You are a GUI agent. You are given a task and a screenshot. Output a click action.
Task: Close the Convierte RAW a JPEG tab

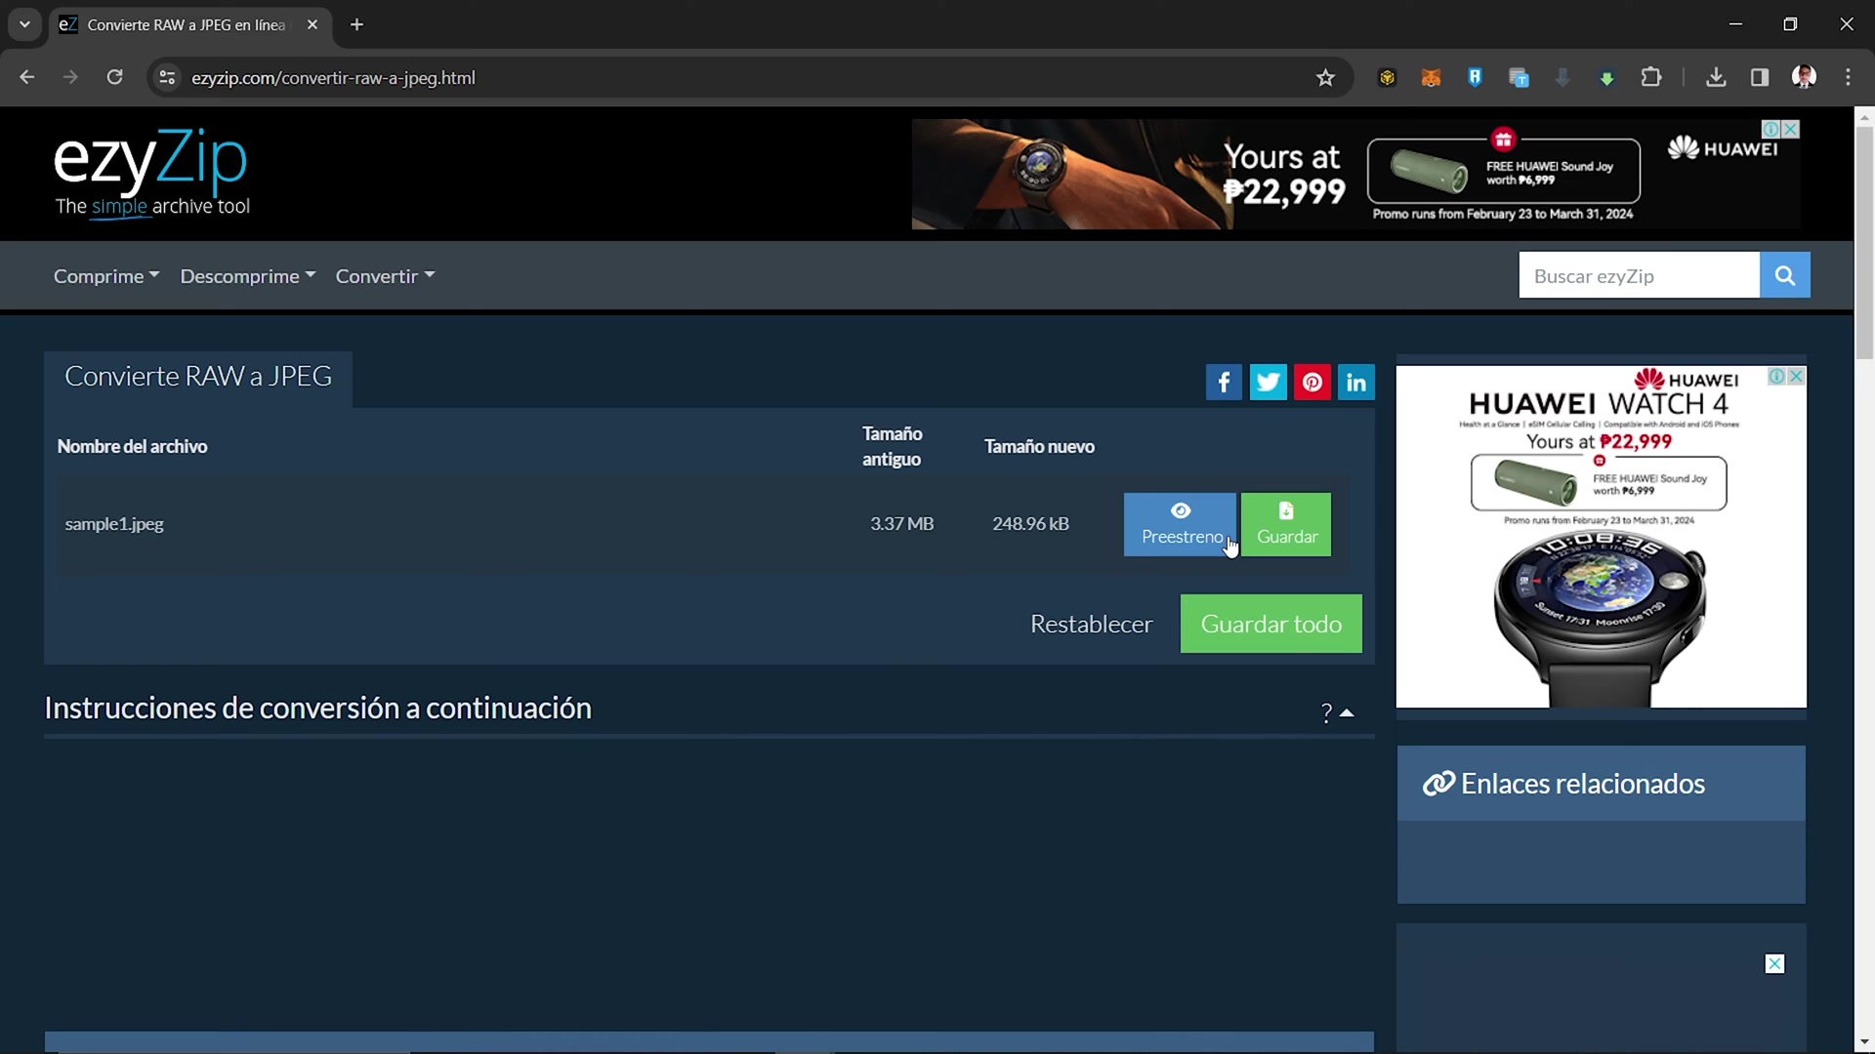click(x=312, y=24)
